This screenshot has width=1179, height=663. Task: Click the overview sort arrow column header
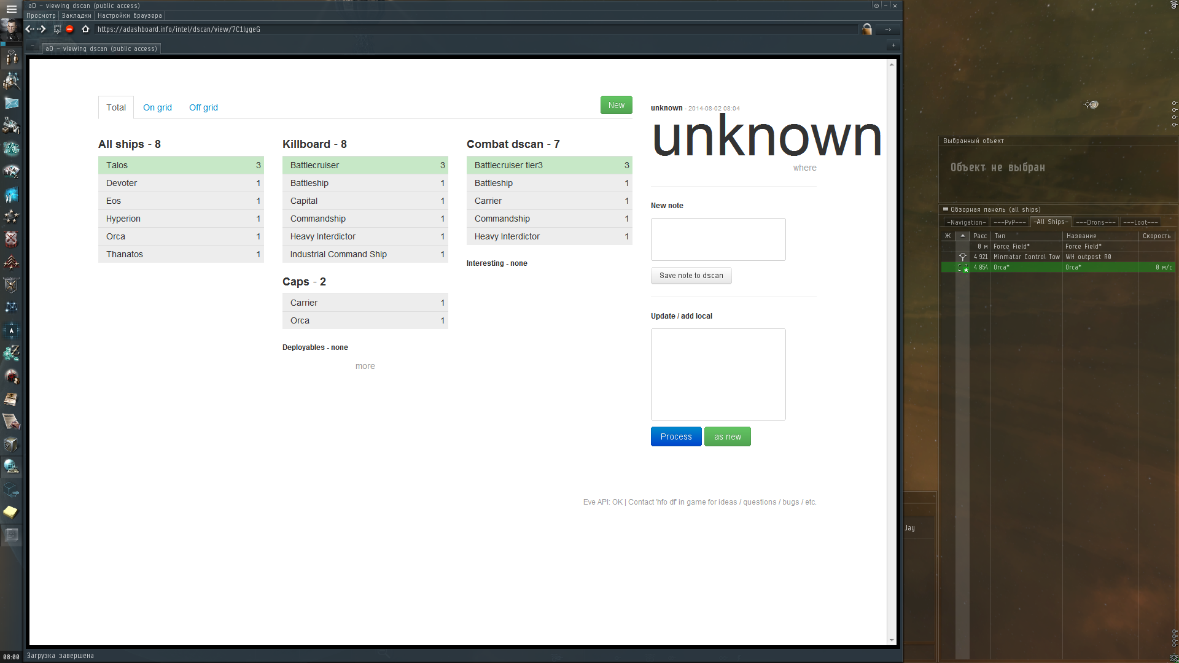[x=963, y=236]
